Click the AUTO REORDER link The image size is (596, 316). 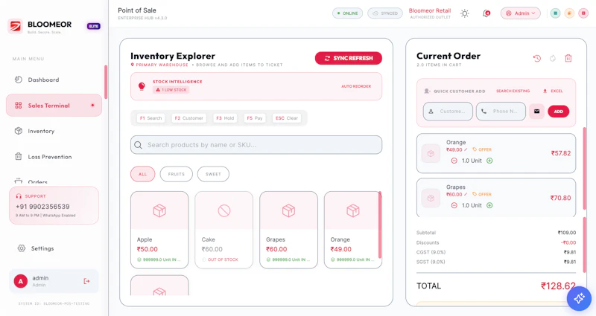tap(356, 86)
